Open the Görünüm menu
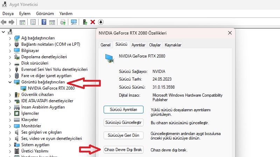This screenshot has height=157, width=280. (x=45, y=14)
